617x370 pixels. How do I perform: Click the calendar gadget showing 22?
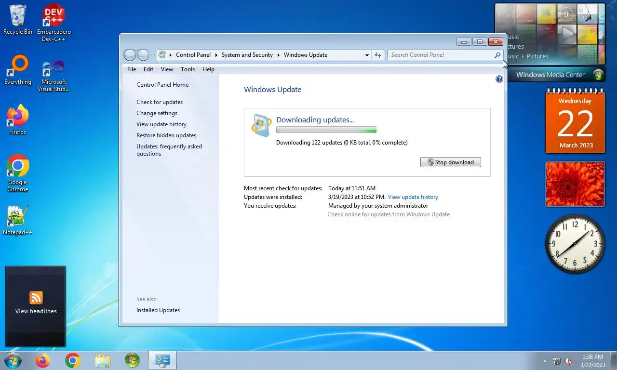(575, 121)
